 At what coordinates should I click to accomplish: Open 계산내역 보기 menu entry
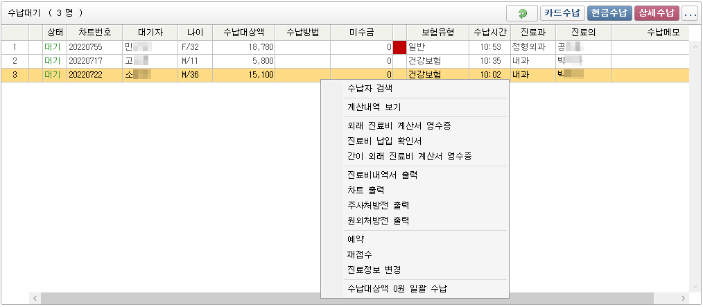(x=374, y=107)
